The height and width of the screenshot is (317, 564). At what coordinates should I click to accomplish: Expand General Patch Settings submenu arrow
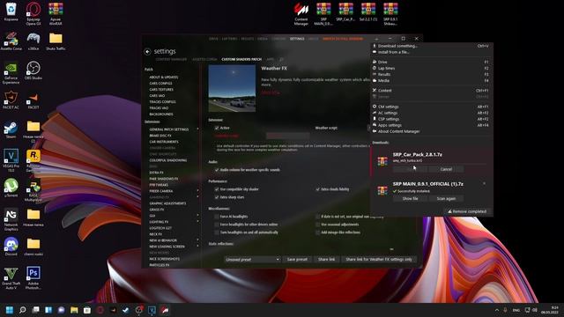click(x=197, y=129)
